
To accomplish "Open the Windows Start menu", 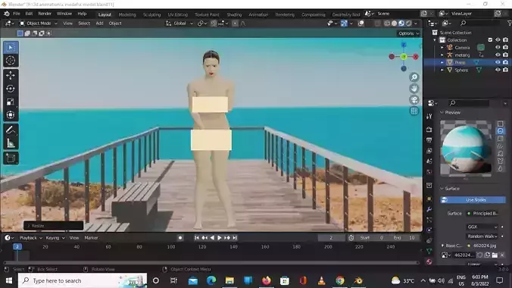I will (x=9, y=280).
